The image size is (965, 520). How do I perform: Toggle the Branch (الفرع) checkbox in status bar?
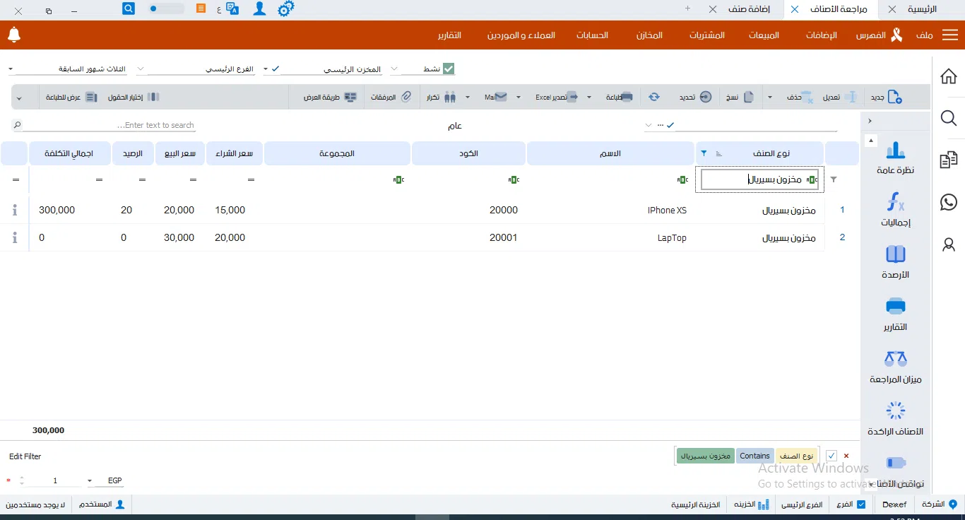tap(861, 504)
